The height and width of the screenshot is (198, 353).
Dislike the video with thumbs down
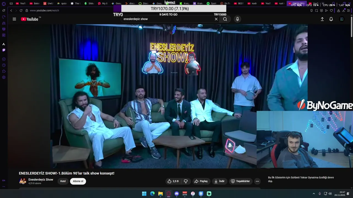tap(186, 181)
